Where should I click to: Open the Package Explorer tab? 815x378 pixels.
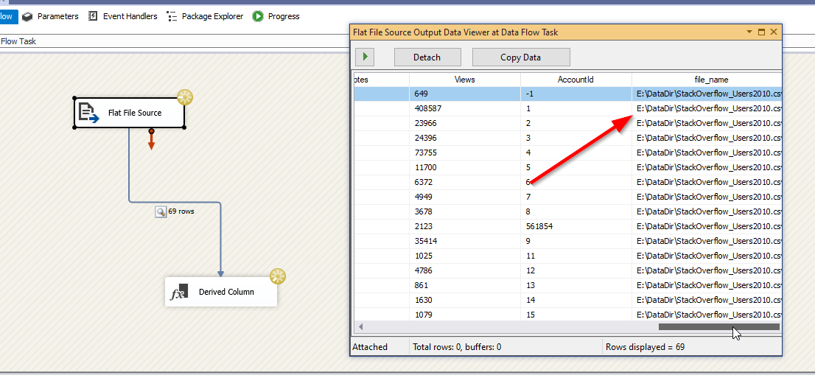206,16
